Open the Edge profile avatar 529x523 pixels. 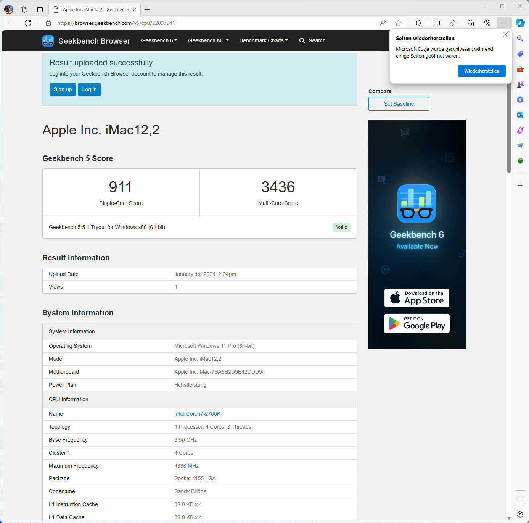tap(9, 10)
